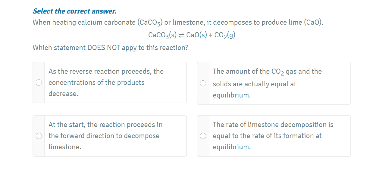Viewport: 379px width, 170px height.
Task: Click the sentence starting "When heating calcium carbonate"
Action: pyautogui.click(x=178, y=23)
